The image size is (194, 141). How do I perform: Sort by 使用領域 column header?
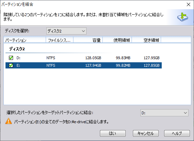pos(117,40)
